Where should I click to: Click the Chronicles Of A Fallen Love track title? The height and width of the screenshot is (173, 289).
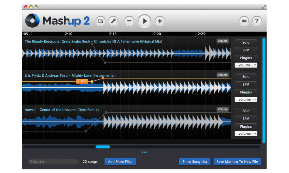click(x=93, y=41)
